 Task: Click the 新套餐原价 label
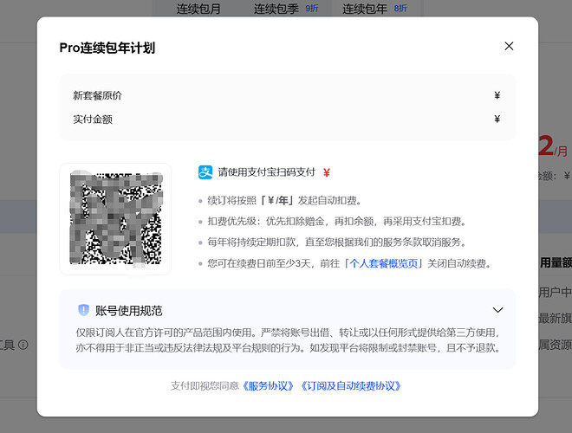point(97,95)
